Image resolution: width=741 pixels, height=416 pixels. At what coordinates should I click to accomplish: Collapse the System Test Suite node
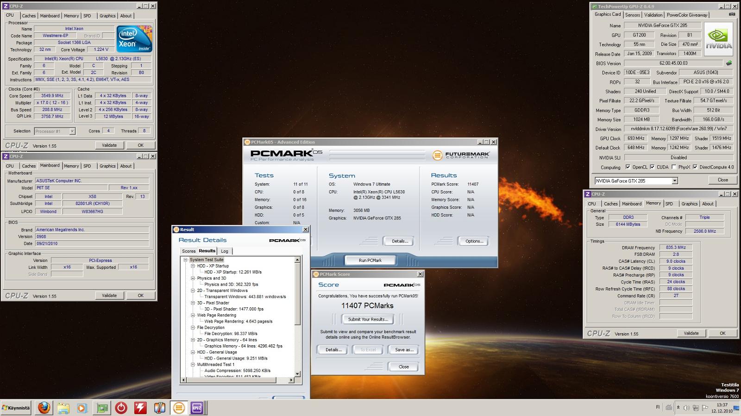[x=186, y=260]
